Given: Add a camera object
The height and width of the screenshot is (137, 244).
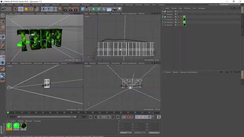Looking at the screenshot, I should [x=114, y=9].
